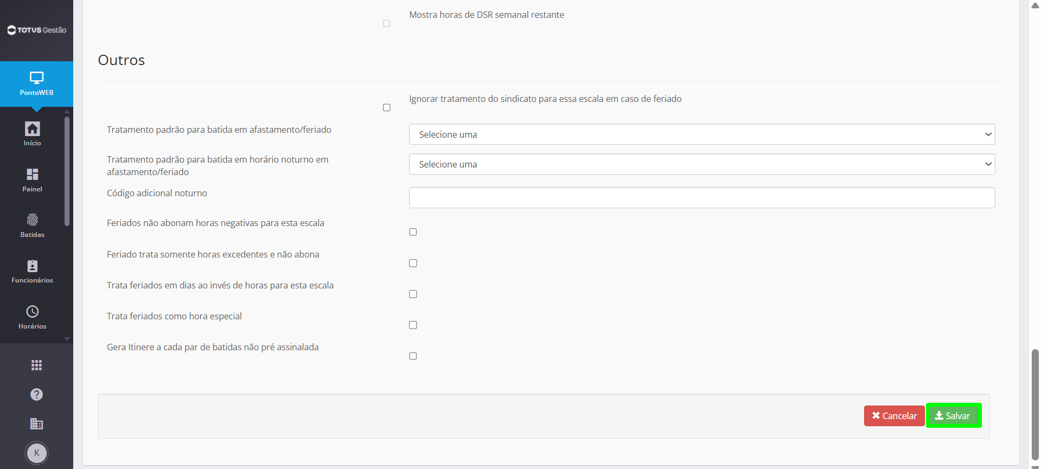This screenshot has width=1041, height=469.
Task: Open the company building icon
Action: click(36, 424)
